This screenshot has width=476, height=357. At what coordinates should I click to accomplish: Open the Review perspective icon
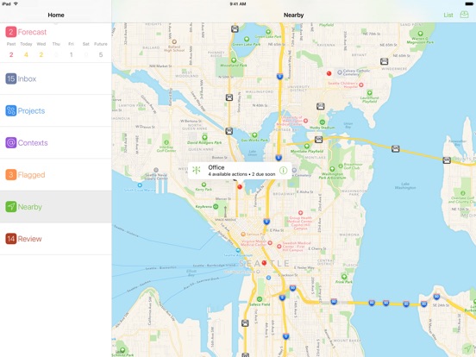click(x=10, y=239)
